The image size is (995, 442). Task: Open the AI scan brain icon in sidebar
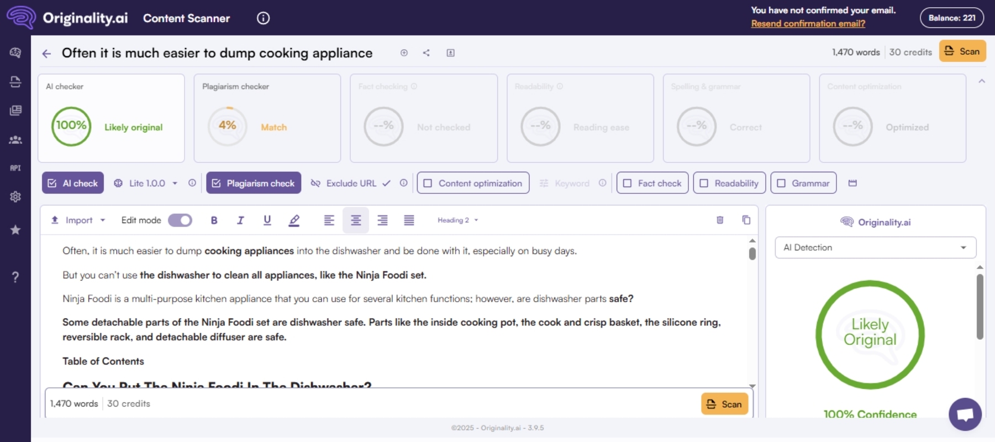coord(15,52)
